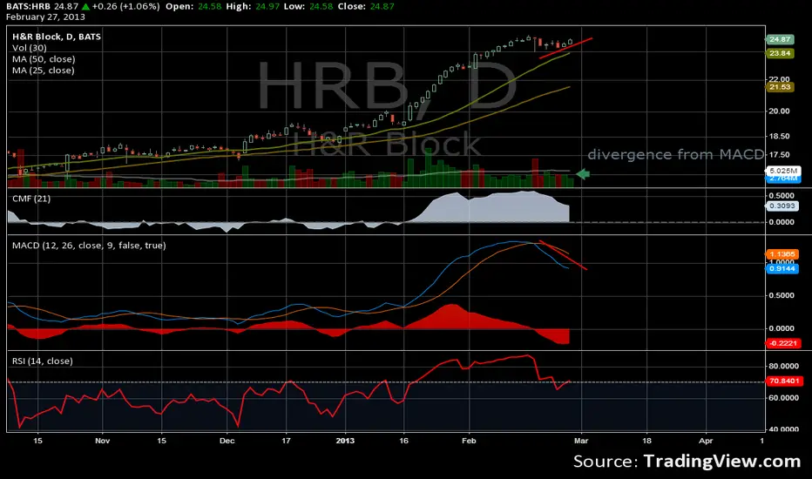Click the Mar label on time axis
Image resolution: width=812 pixels, height=479 pixels.
[x=581, y=441]
